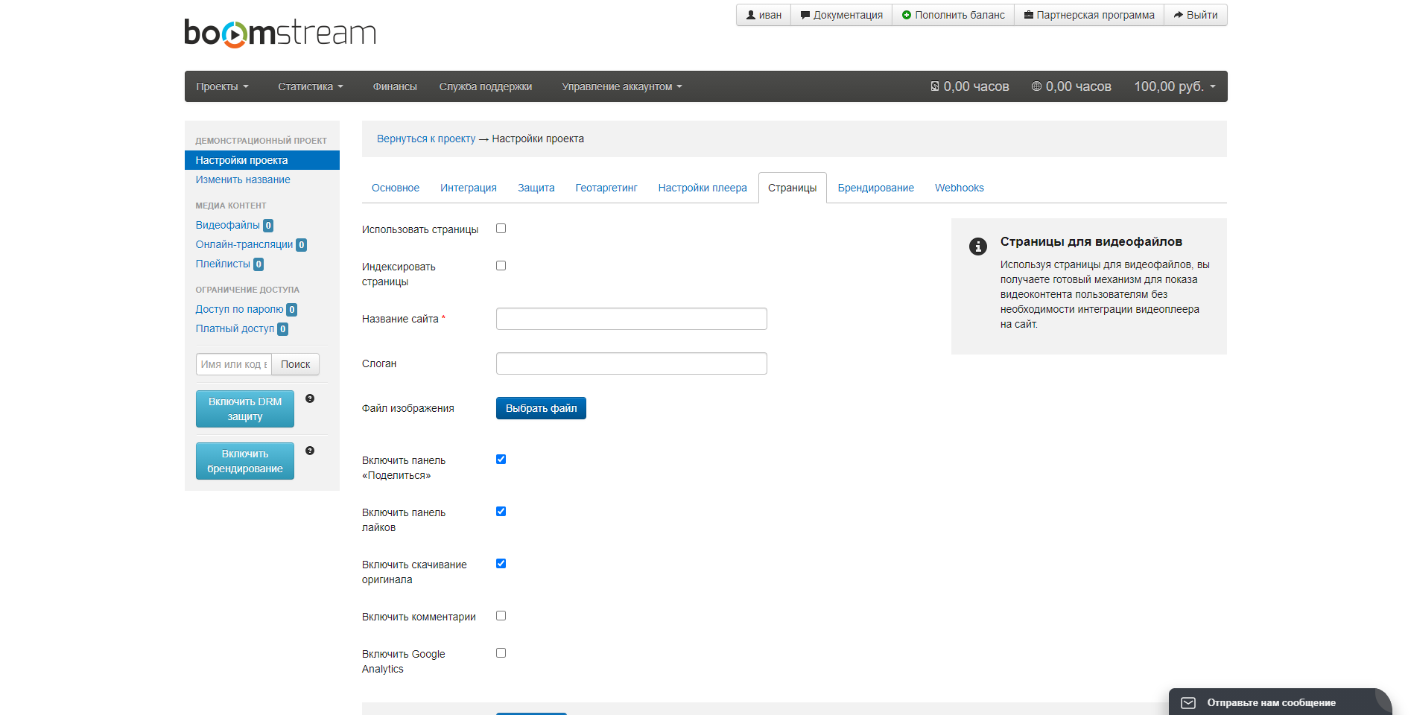The image size is (1411, 715).
Task: Click Включить брендирование button
Action: pyautogui.click(x=245, y=461)
